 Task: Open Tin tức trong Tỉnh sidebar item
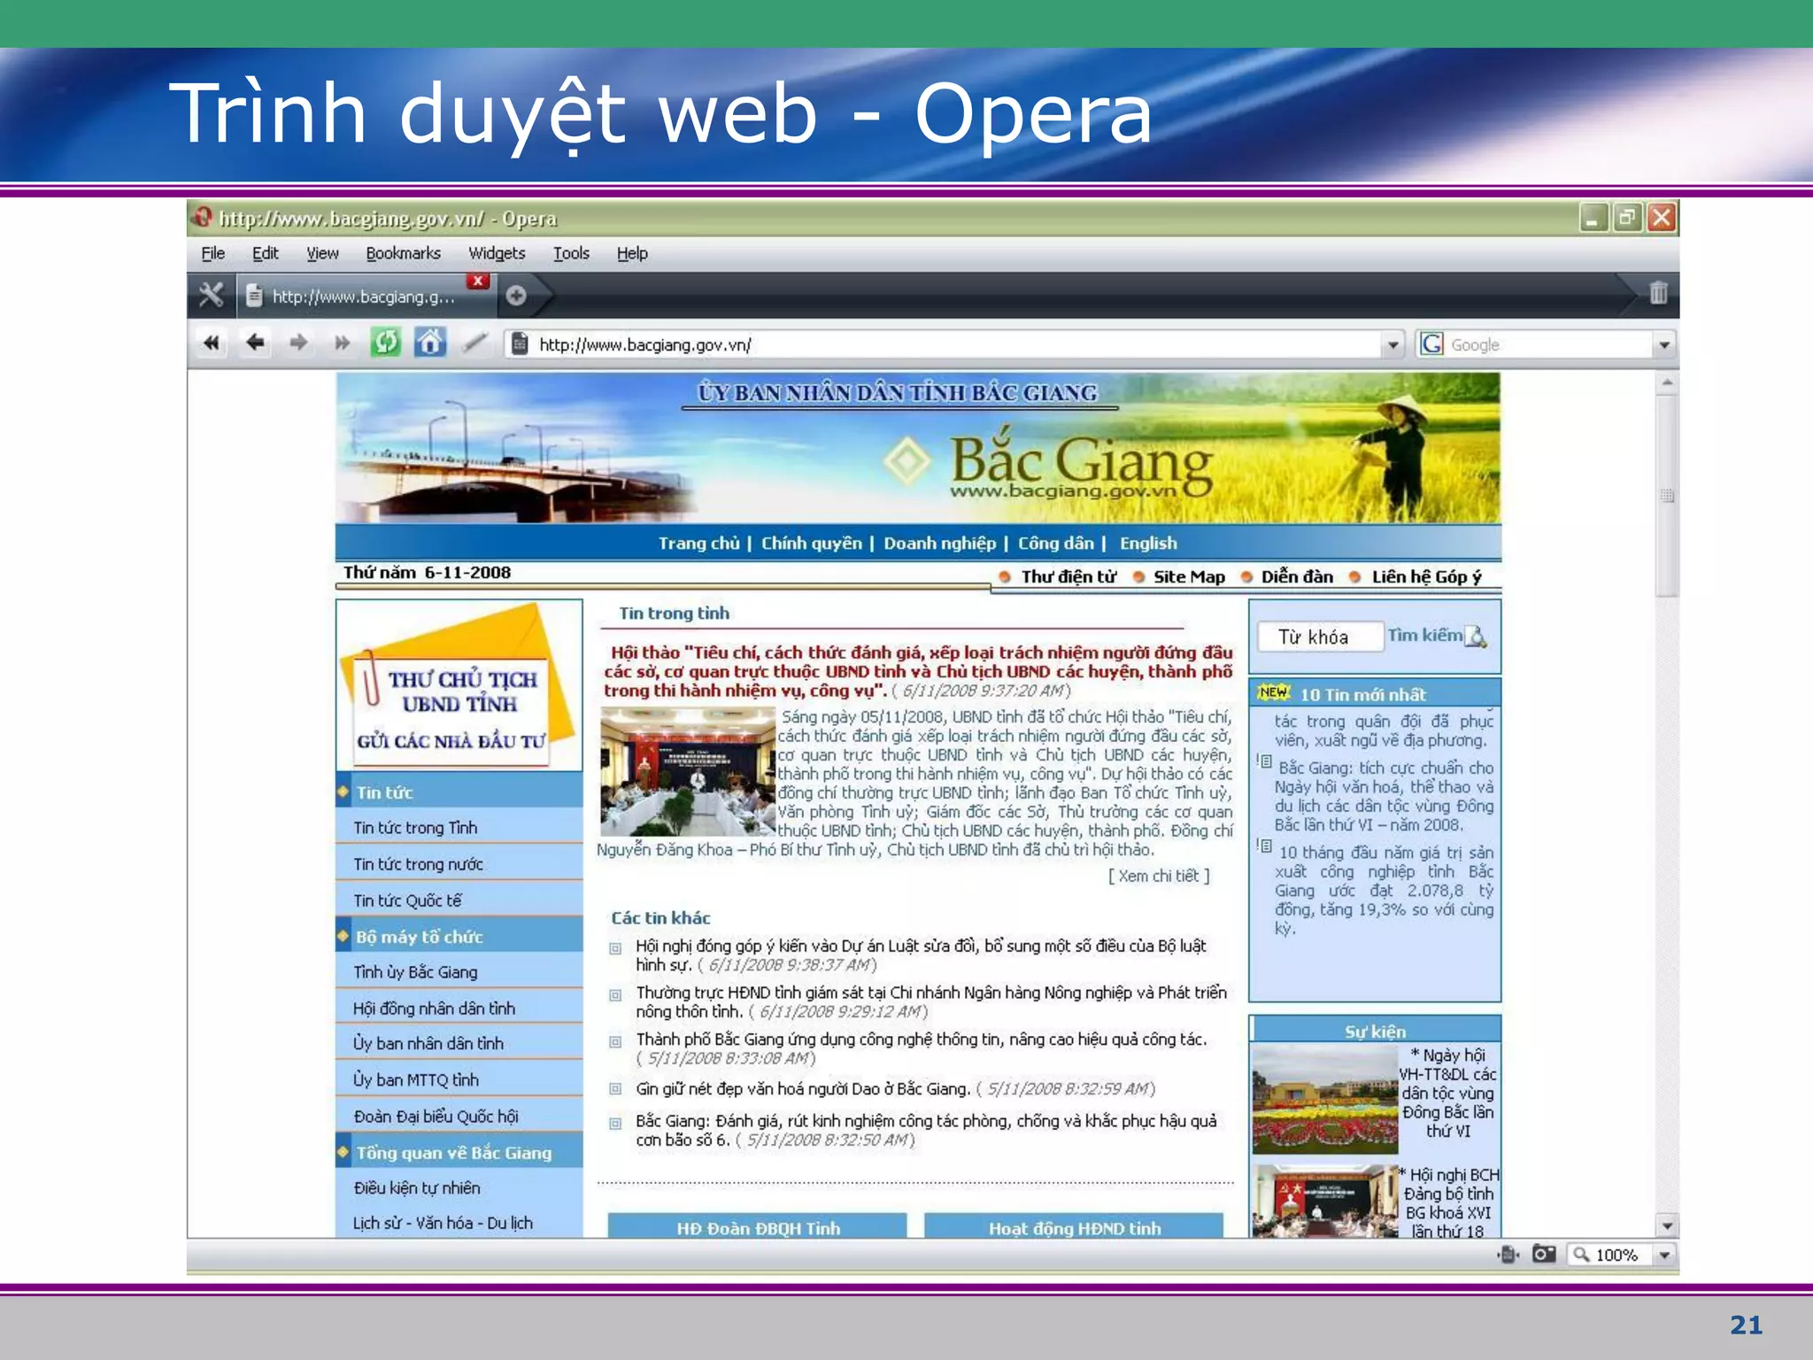(415, 828)
